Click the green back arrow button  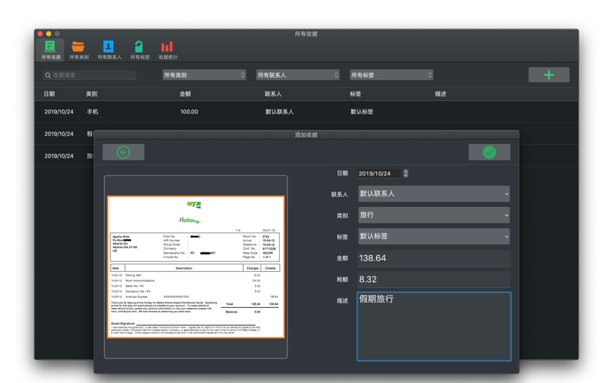[123, 152]
